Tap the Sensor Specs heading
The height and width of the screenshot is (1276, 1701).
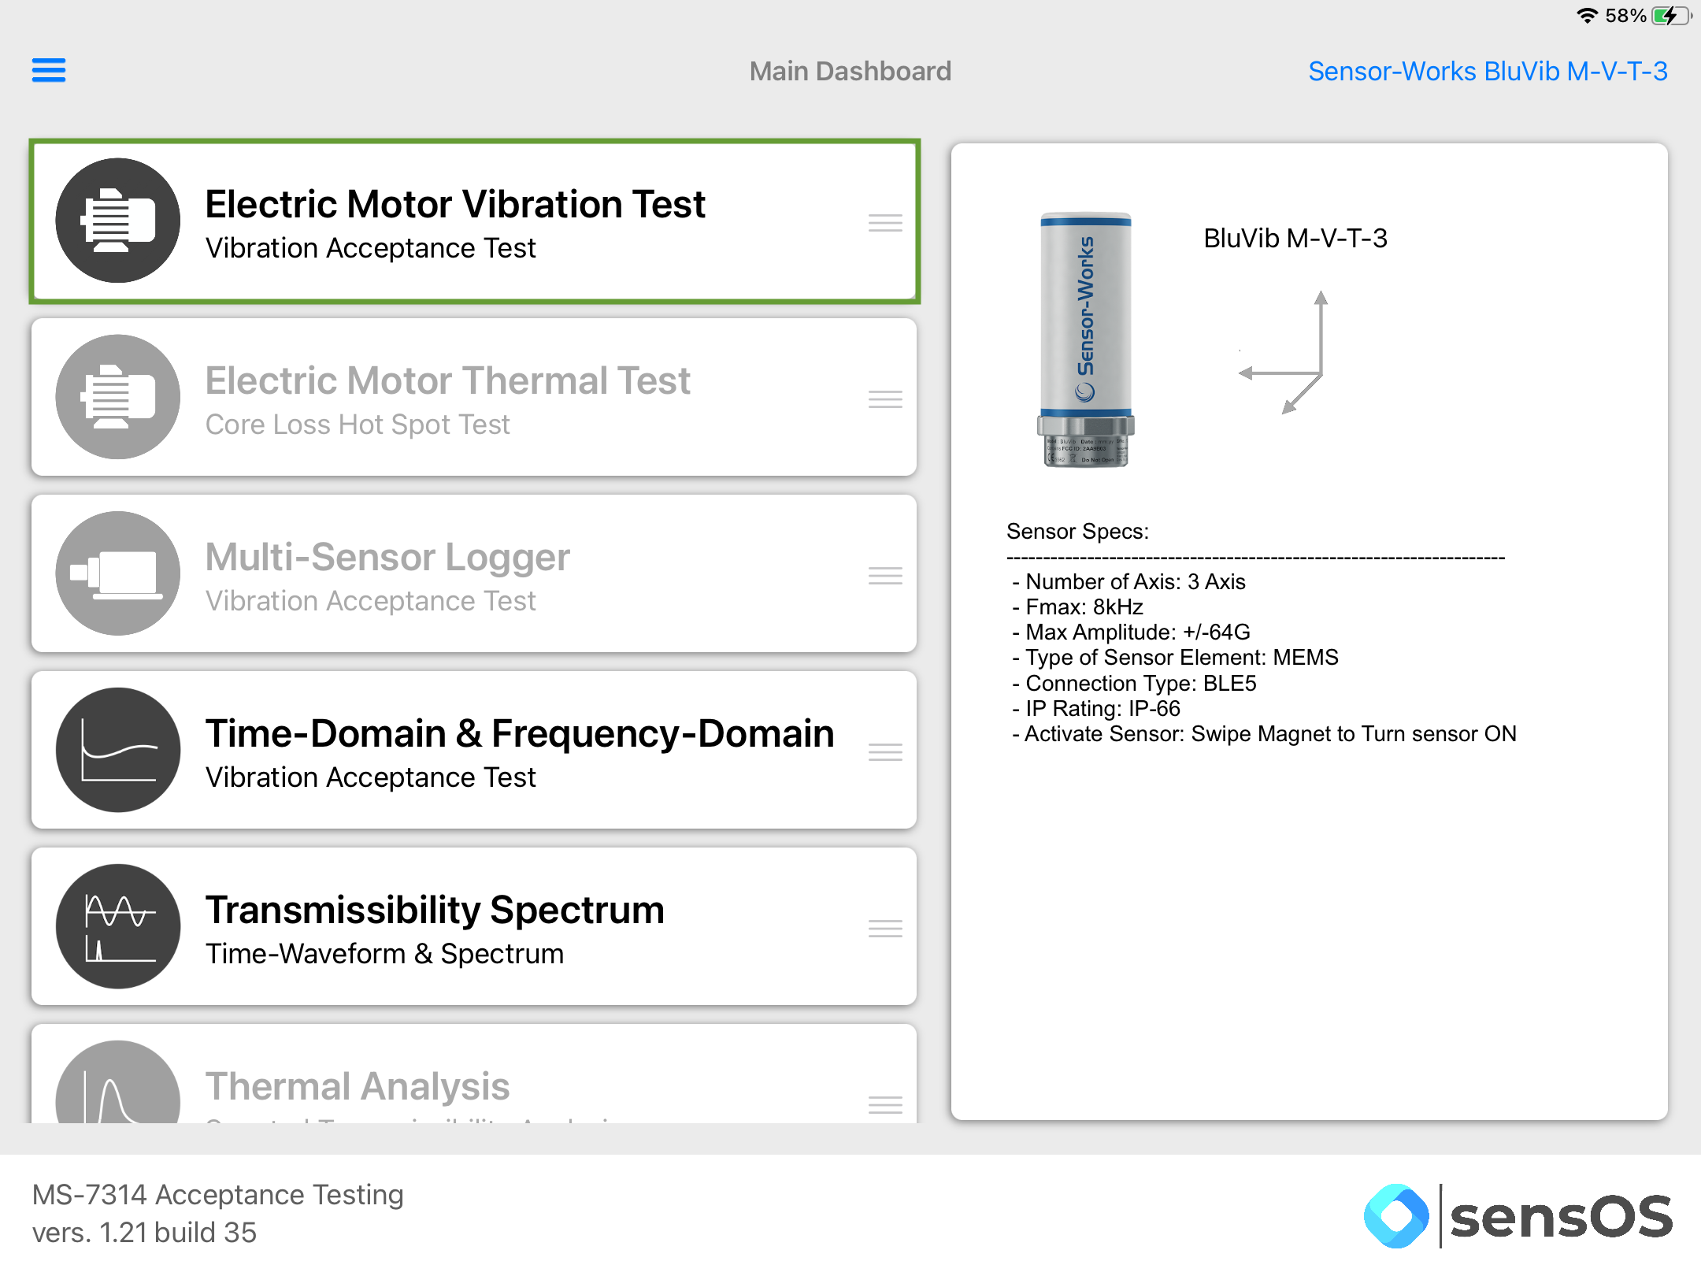coord(1077,532)
